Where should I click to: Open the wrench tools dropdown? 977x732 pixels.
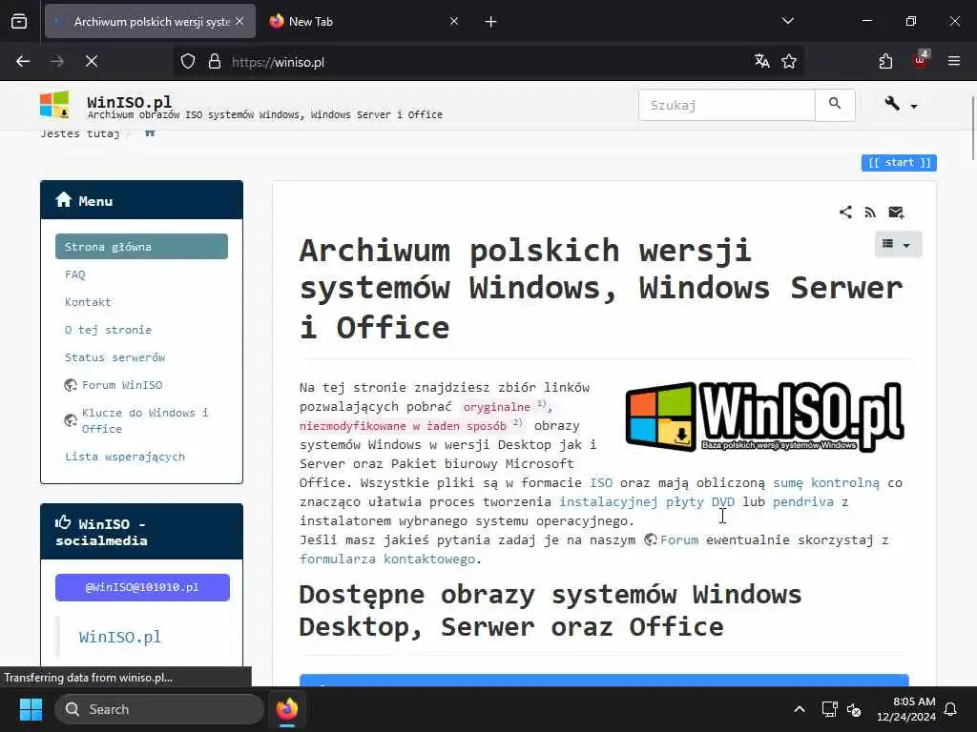(901, 105)
